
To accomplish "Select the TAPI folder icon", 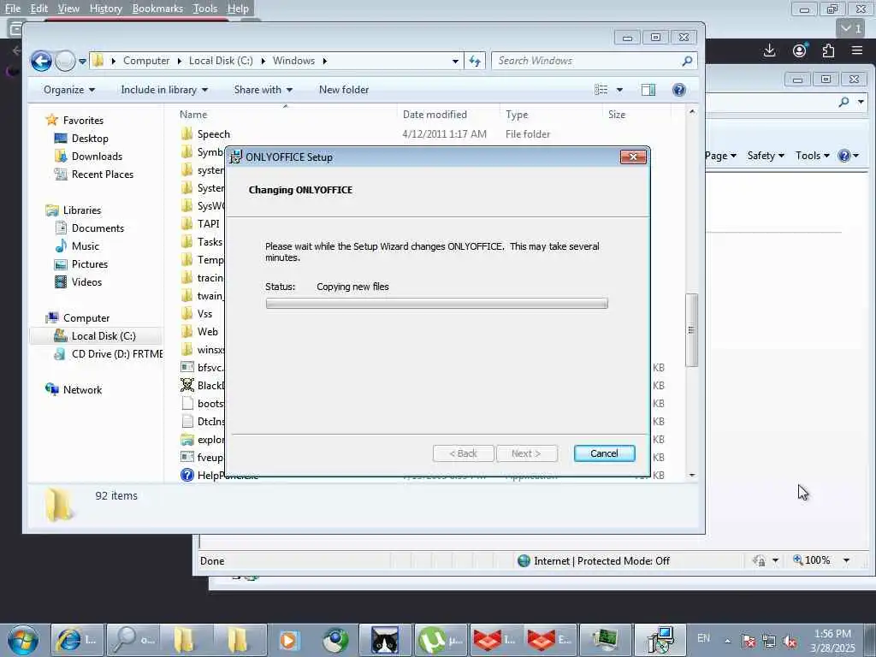I will (187, 224).
